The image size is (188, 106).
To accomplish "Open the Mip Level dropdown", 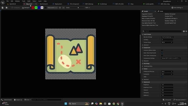I will pos(52,8).
